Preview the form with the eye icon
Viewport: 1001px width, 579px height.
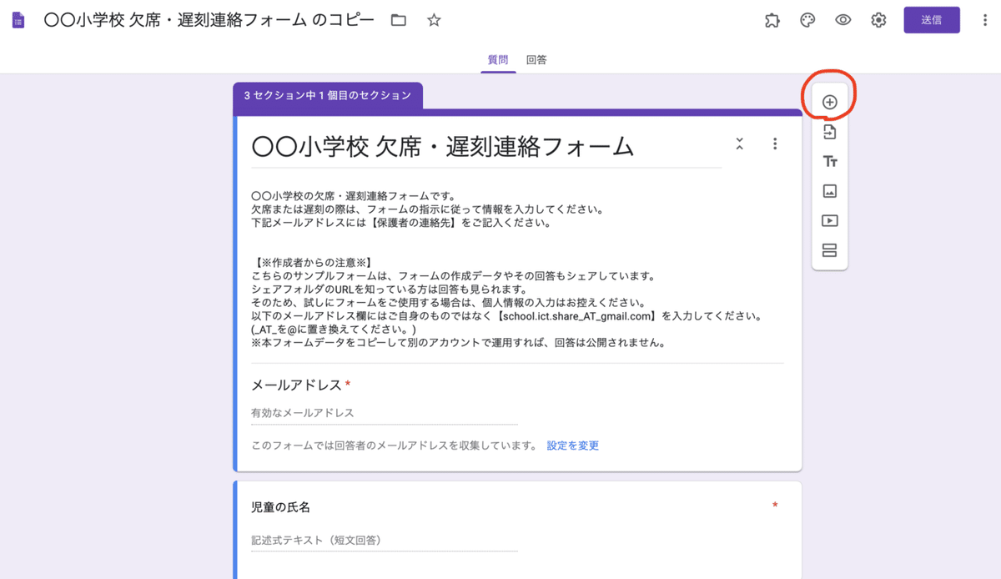(x=843, y=20)
